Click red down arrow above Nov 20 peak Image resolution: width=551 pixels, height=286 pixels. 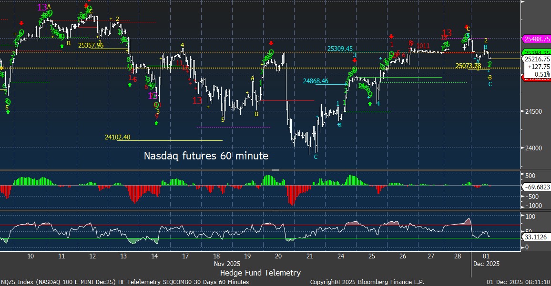271,43
